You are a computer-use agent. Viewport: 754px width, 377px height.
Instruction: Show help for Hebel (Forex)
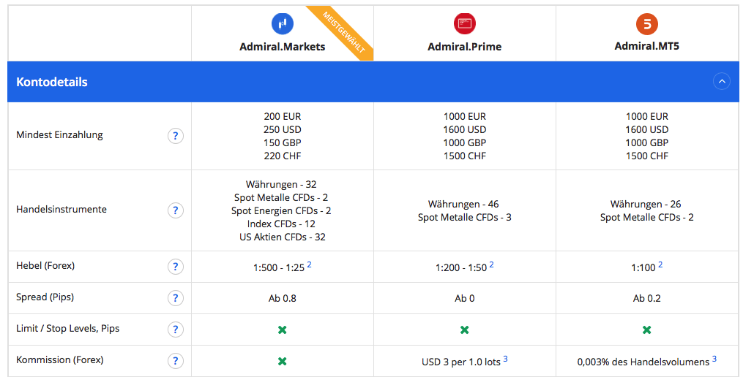click(x=176, y=267)
